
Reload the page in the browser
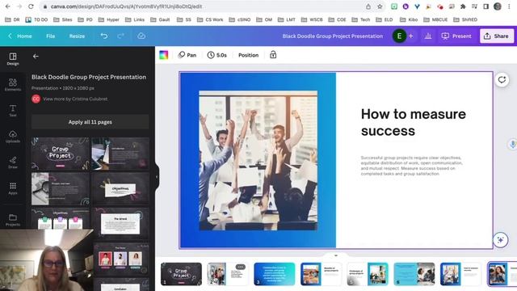(31, 6)
